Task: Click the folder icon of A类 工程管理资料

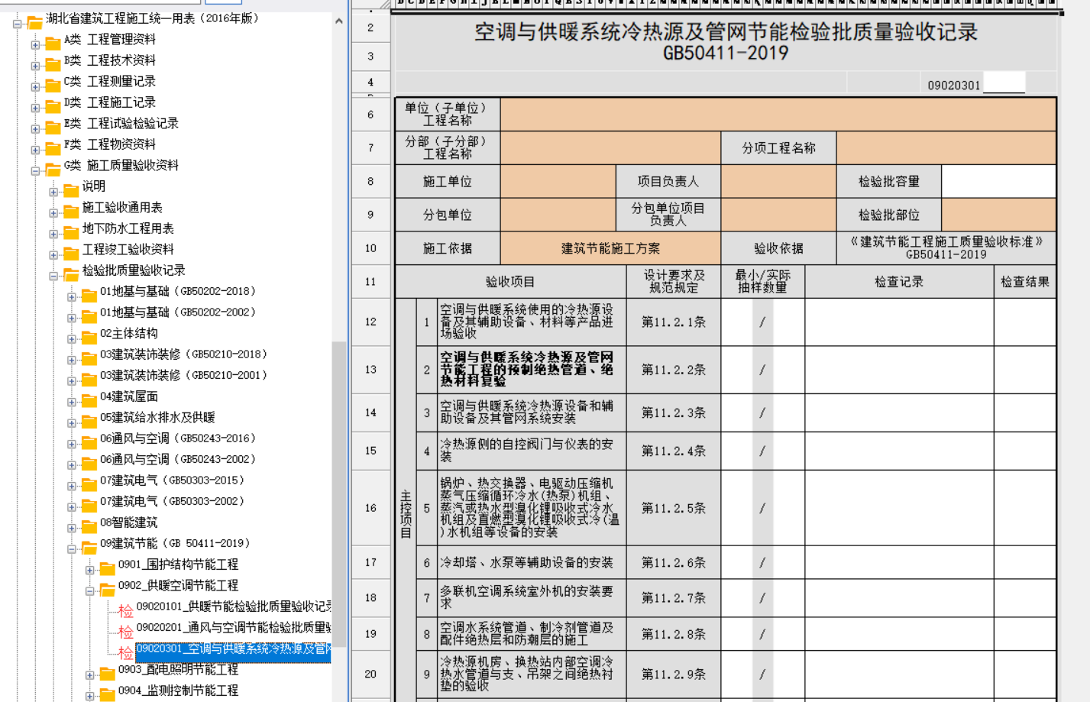Action: 53,44
